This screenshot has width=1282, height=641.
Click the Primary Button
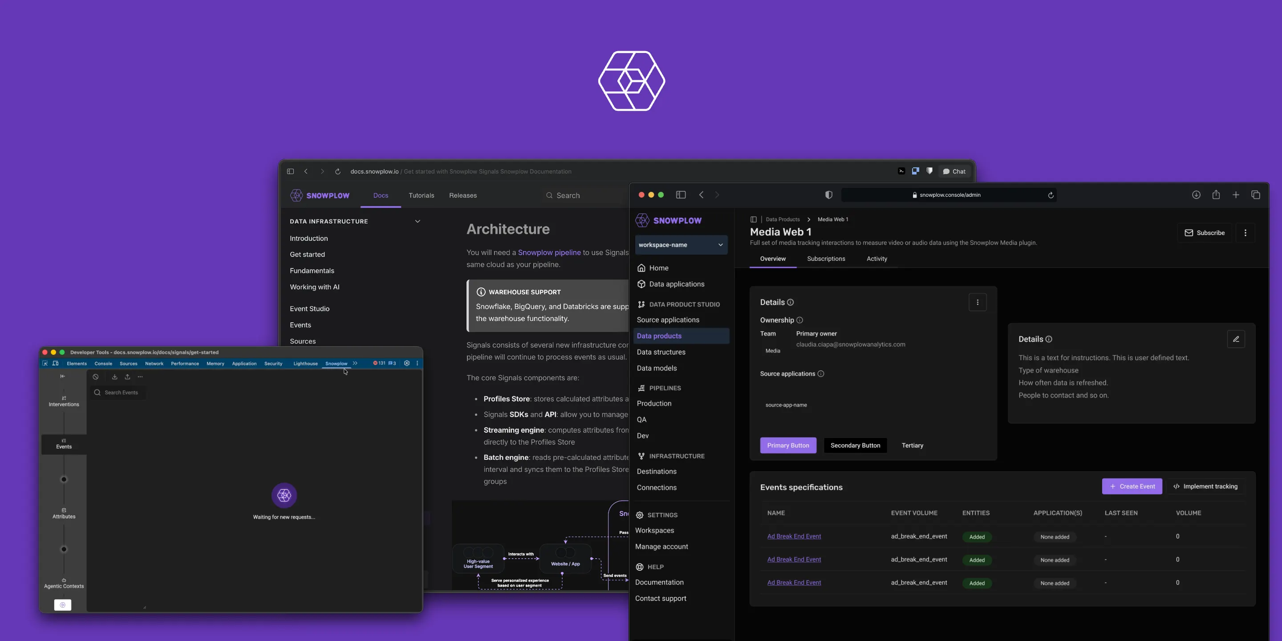pos(788,446)
